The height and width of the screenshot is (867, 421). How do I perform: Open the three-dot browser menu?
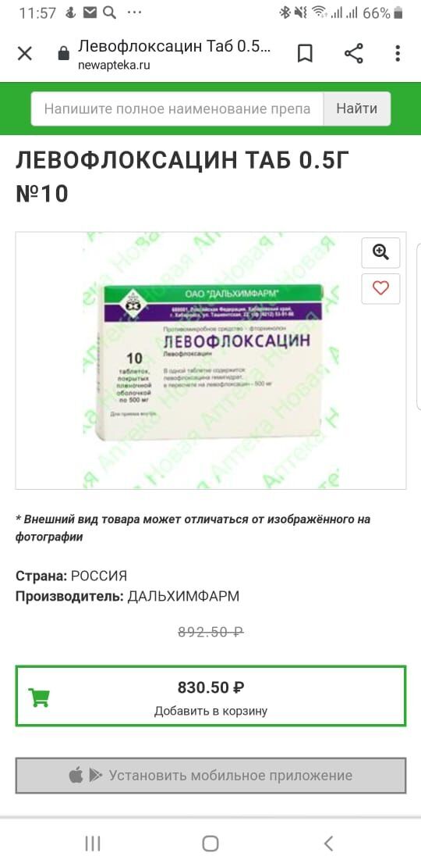(398, 54)
